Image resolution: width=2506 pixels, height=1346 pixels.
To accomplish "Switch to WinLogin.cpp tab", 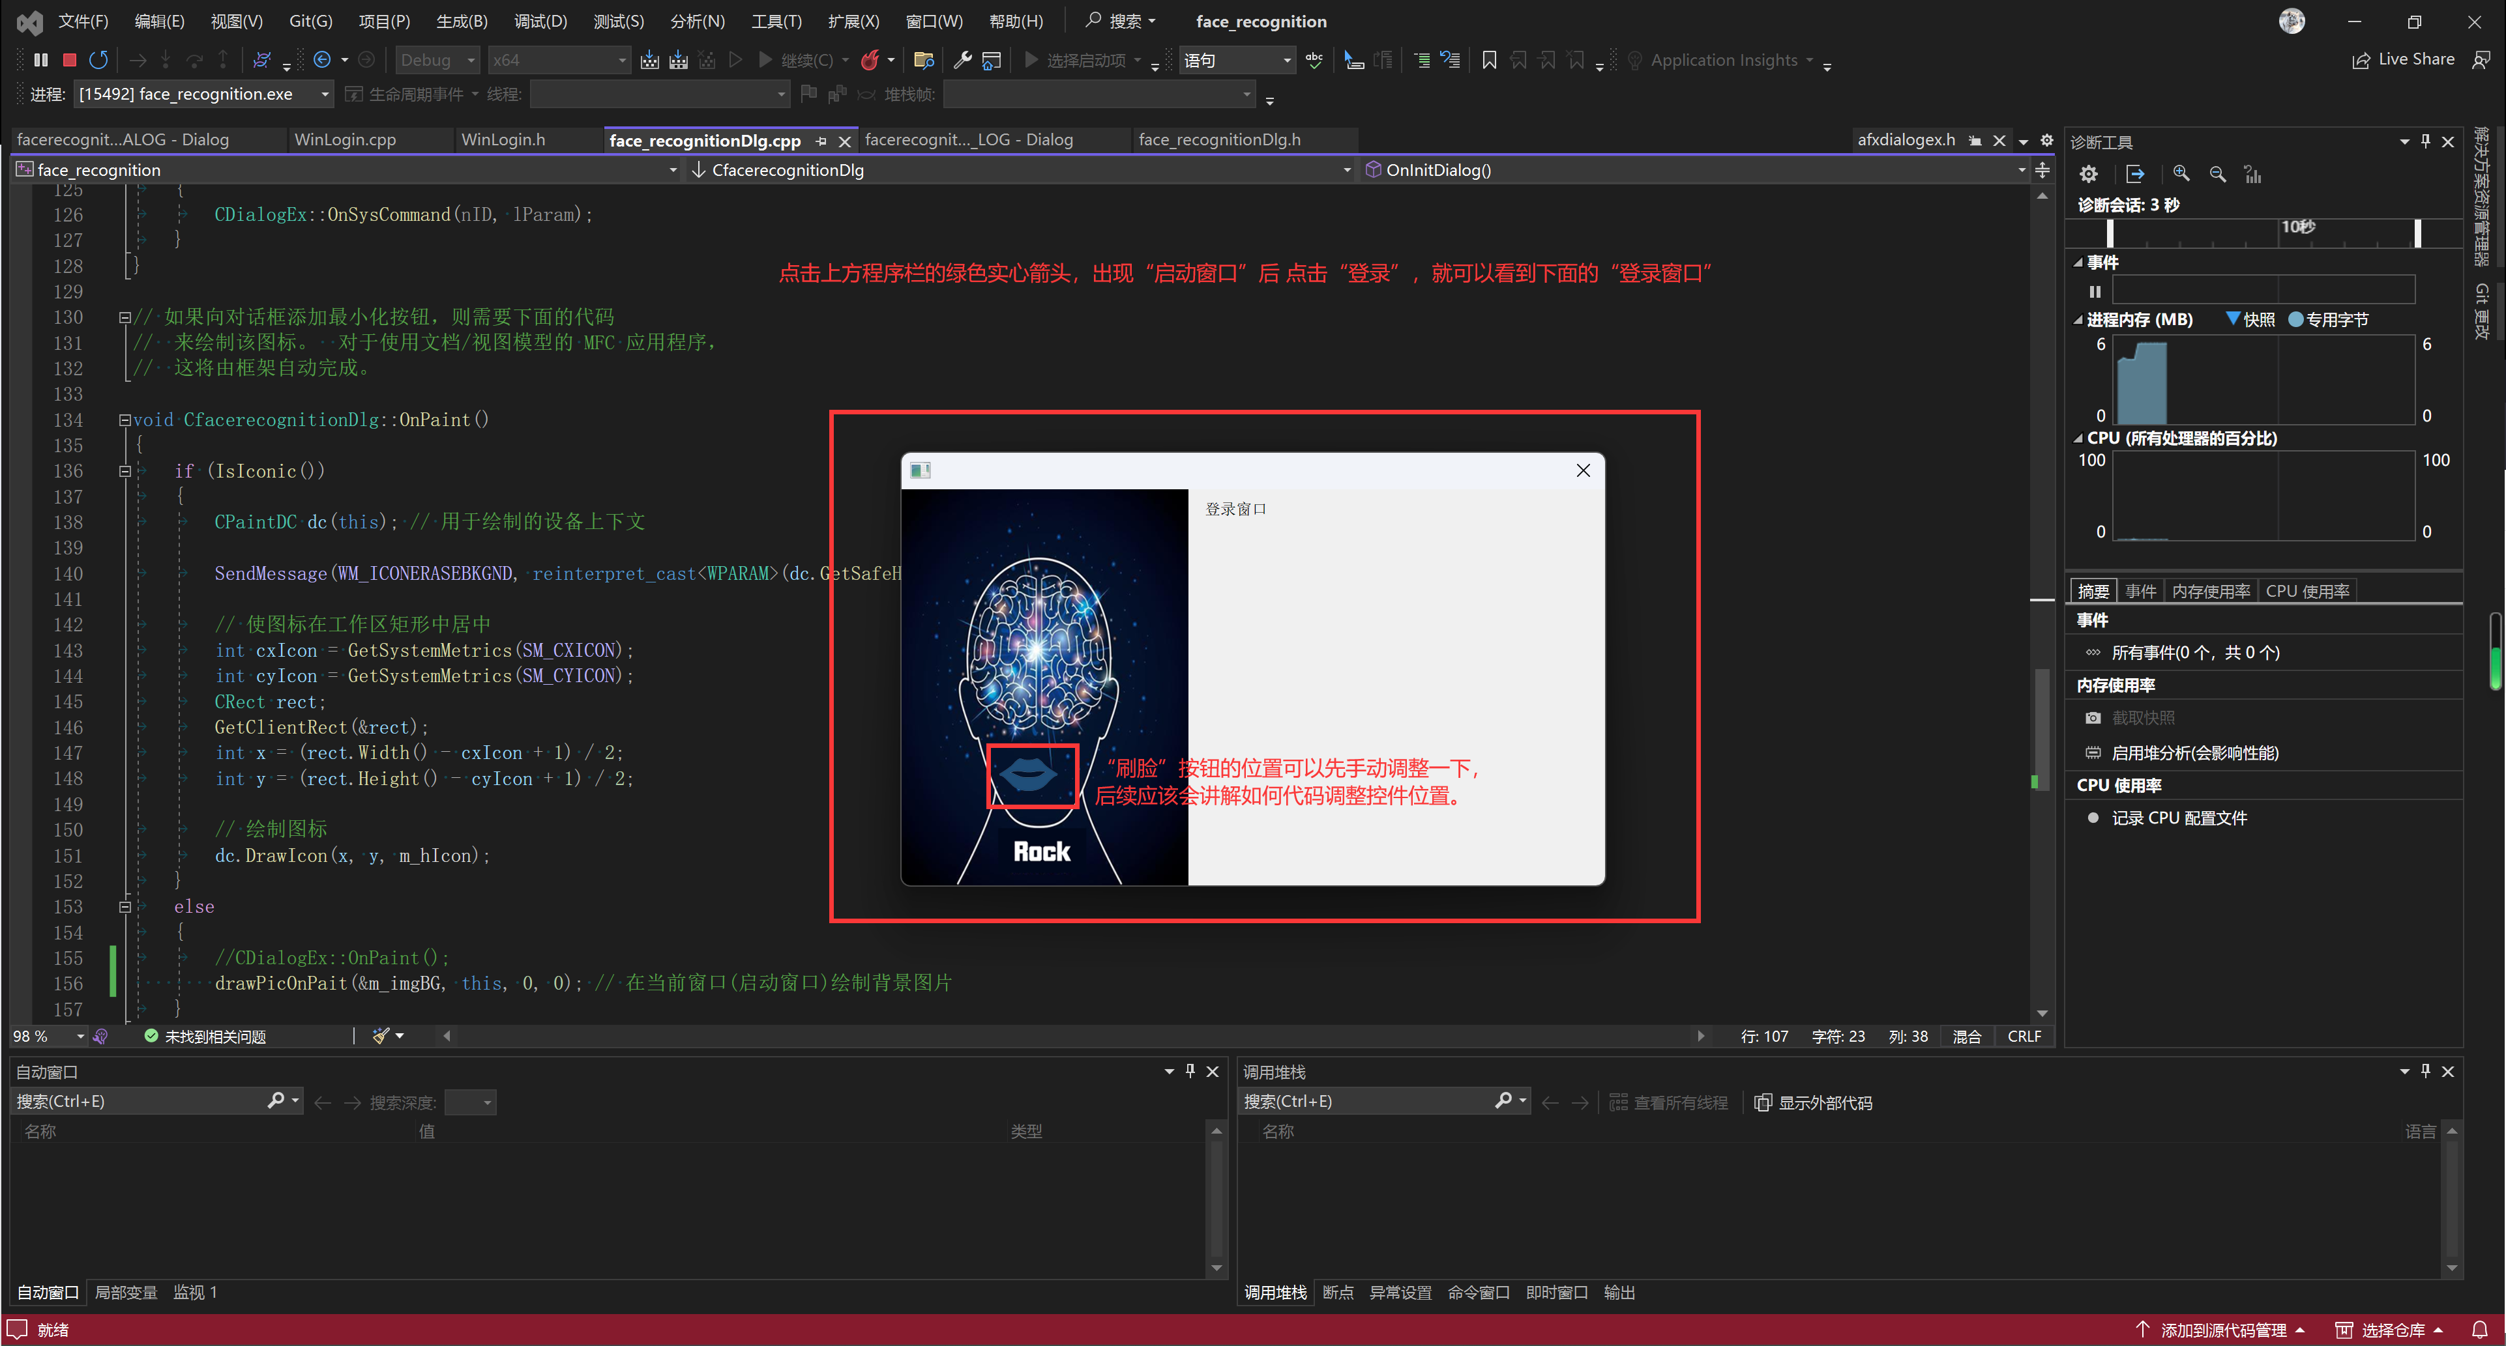I will coord(346,140).
